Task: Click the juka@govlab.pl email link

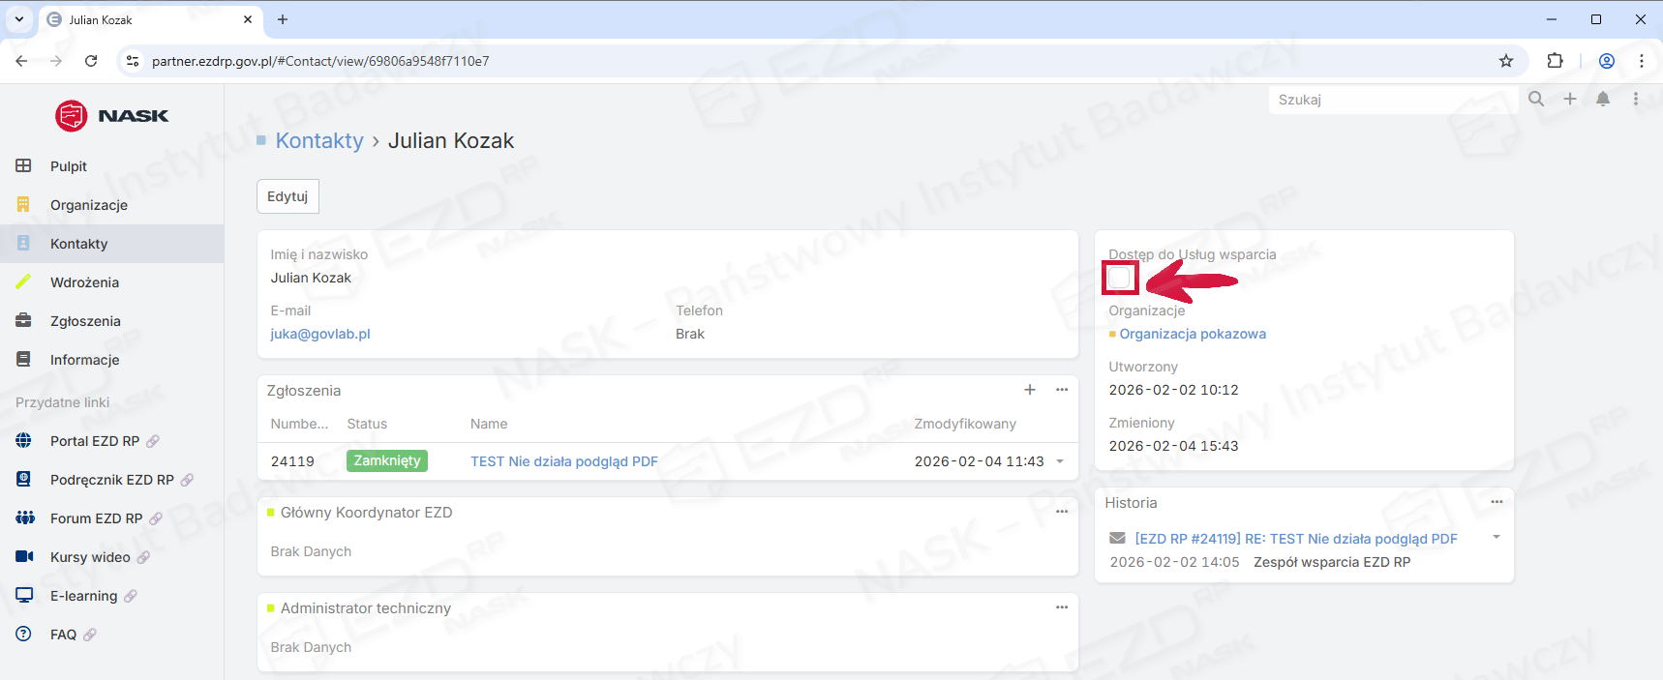Action: coord(320,334)
